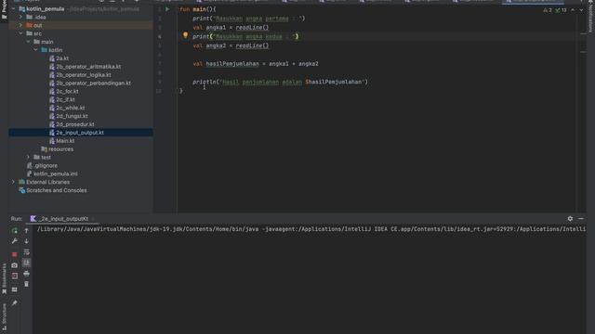Toggle scroll-to-end in console
The image size is (595, 334).
tap(27, 263)
